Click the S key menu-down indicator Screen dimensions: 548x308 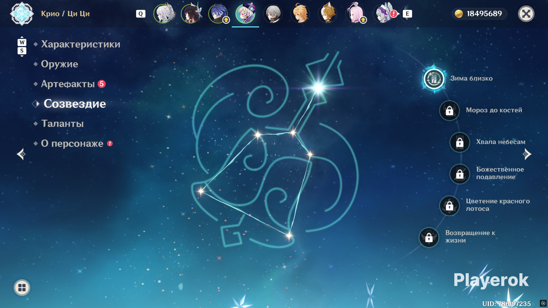click(x=22, y=51)
